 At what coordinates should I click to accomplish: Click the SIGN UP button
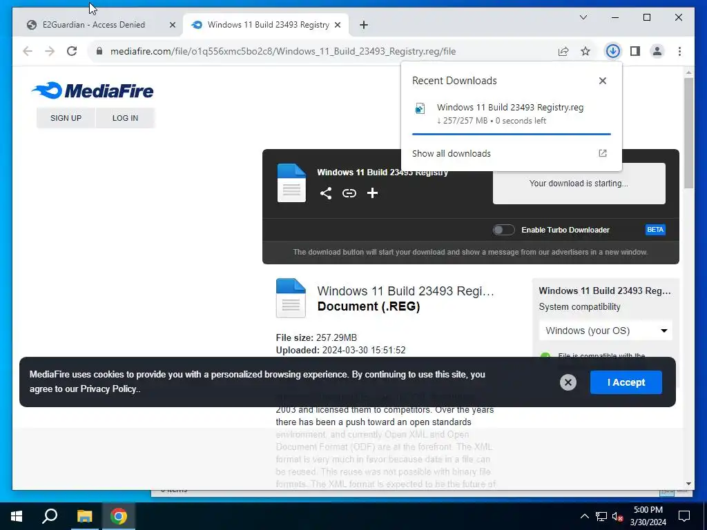pos(66,118)
